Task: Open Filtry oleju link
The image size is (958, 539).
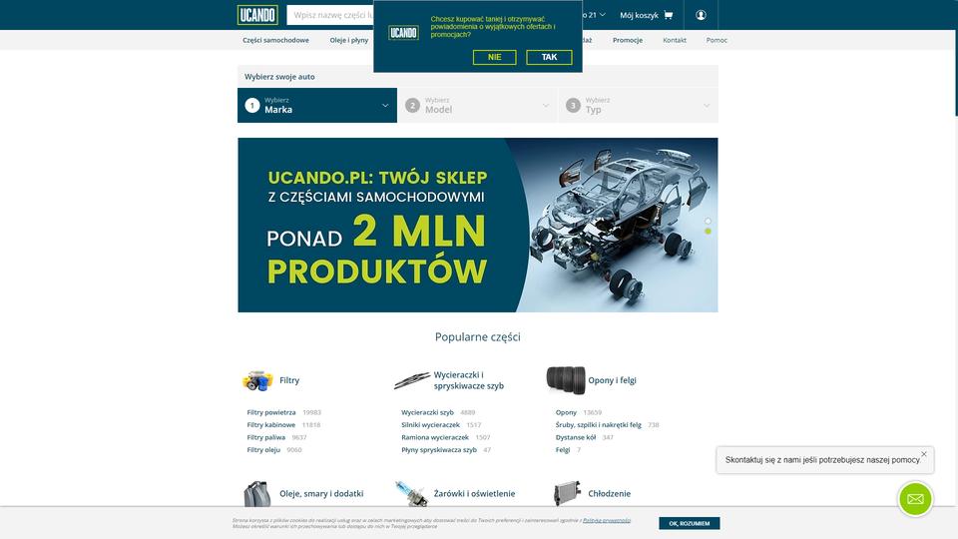Action: [x=263, y=450]
